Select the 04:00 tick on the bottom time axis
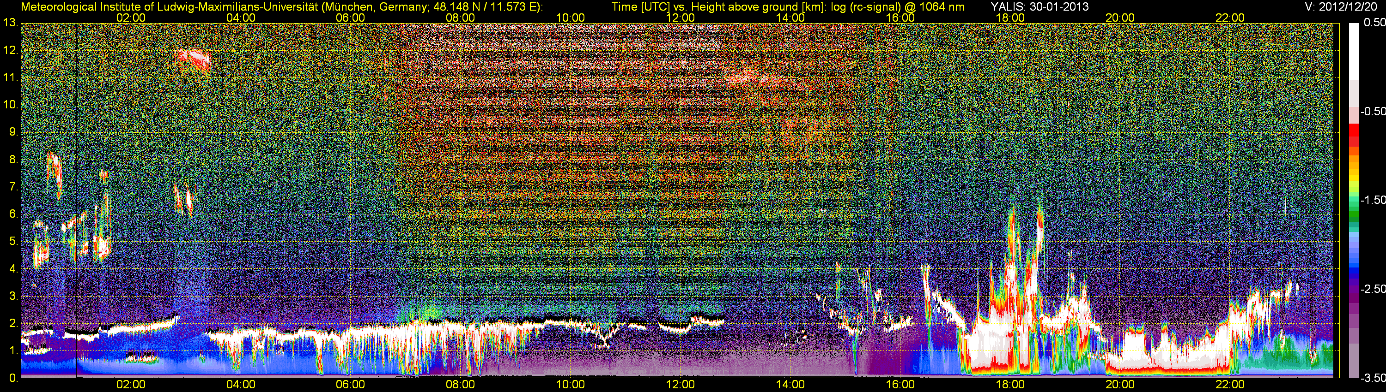Screen dimensions: 1386x392 click(241, 385)
